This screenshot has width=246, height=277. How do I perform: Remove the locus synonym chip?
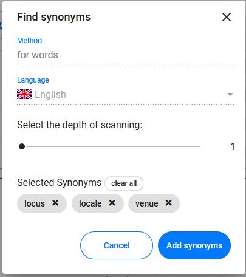[55, 203]
